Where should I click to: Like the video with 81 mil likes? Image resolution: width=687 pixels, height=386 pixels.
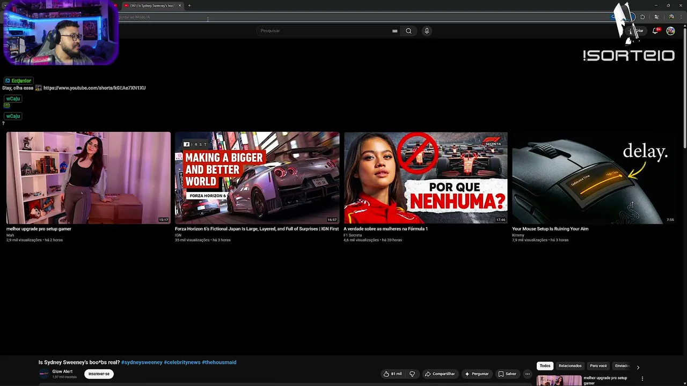tap(393, 374)
